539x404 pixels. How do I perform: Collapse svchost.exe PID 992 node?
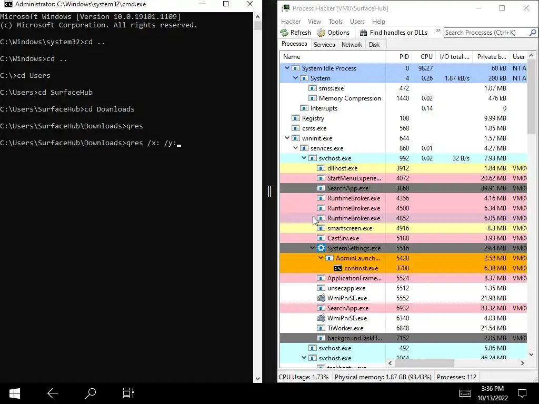pos(304,158)
